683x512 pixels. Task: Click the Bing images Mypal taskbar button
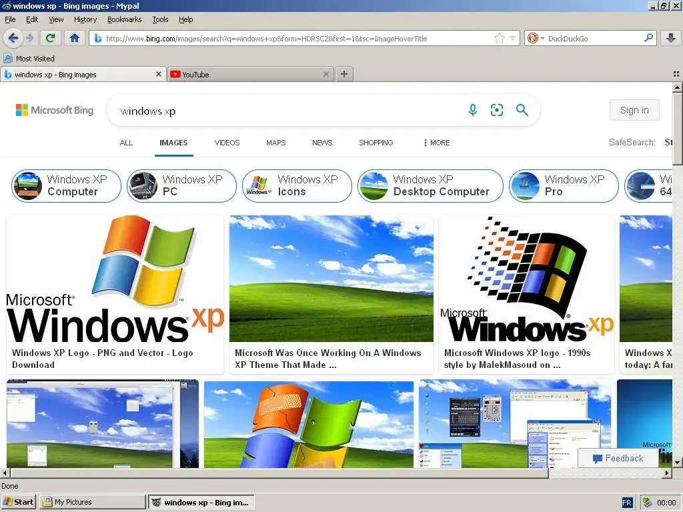[x=201, y=502]
